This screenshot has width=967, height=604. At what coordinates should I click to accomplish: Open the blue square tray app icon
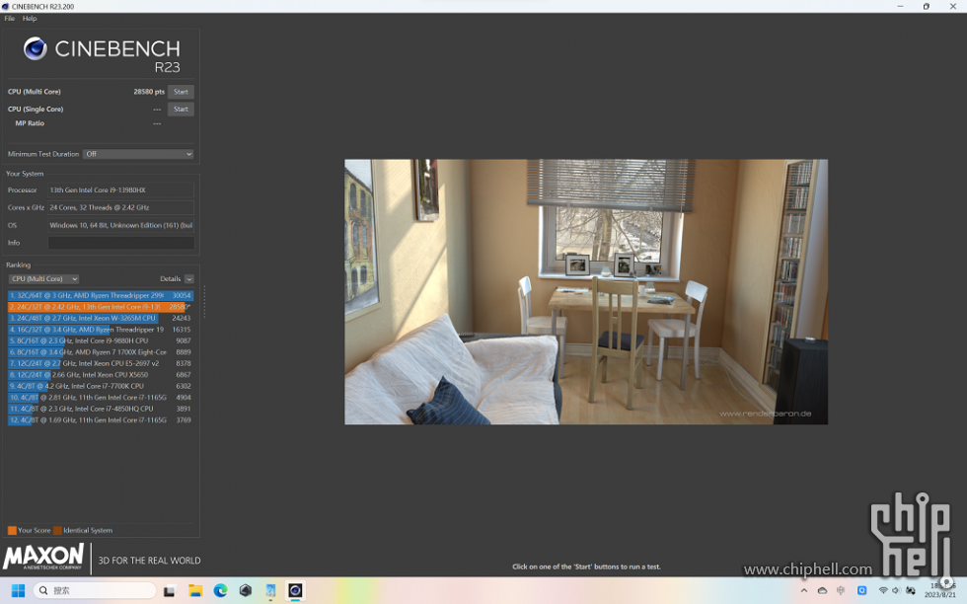[862, 591]
